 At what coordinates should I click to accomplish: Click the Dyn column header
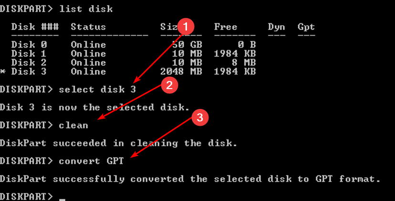coord(276,27)
